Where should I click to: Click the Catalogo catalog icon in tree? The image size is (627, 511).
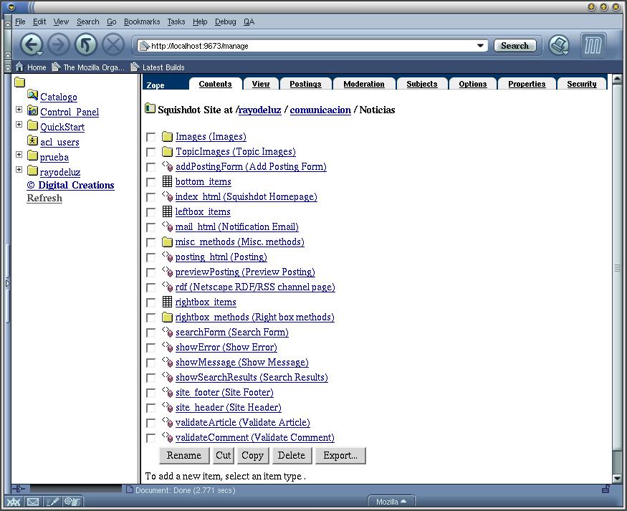coord(32,95)
